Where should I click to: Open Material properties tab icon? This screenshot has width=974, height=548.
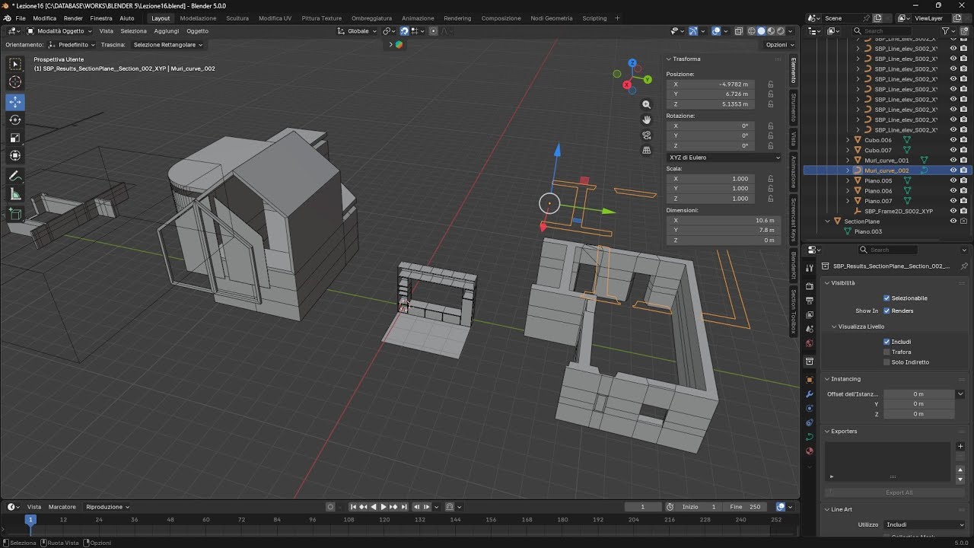point(810,451)
